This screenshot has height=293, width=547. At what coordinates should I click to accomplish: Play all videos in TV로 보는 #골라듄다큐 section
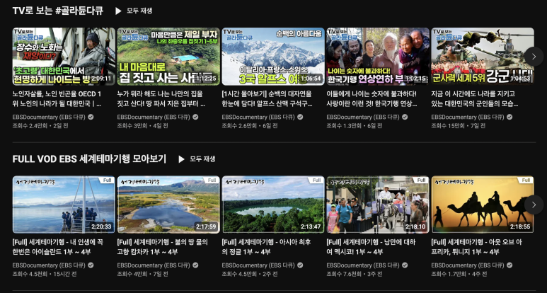tap(134, 11)
